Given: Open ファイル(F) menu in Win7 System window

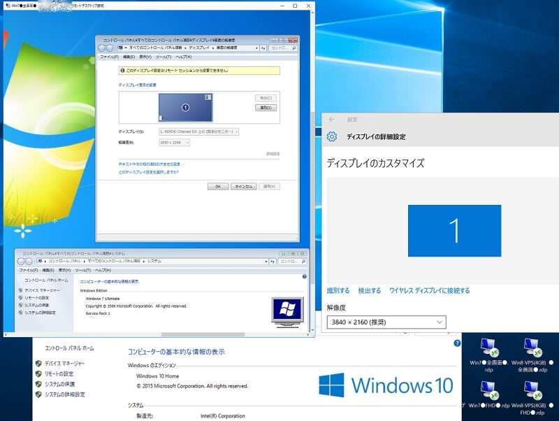Looking at the screenshot, I should (x=29, y=271).
